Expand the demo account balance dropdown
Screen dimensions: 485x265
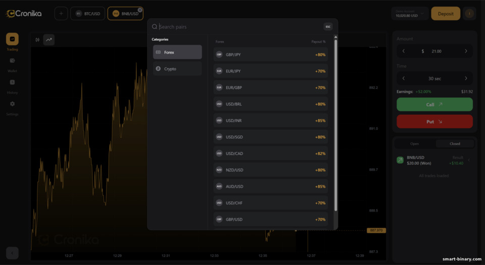[x=410, y=14]
